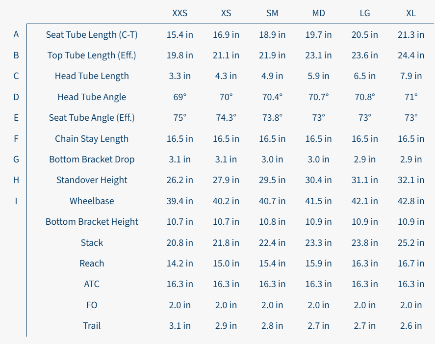Click the 7.9 in Head Tube Length value
This screenshot has width=435, height=344.
pos(411,76)
